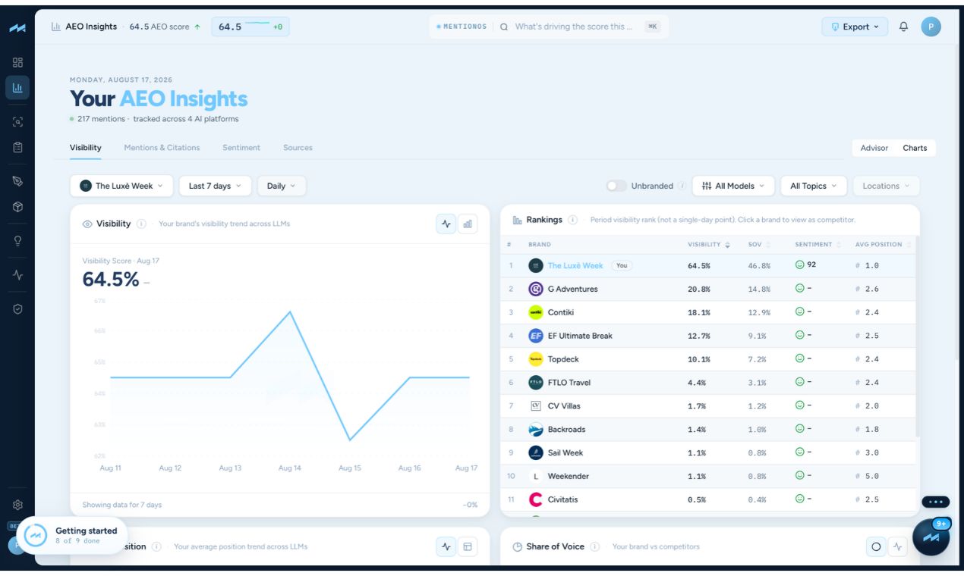Viewport: 964px width, 576px height.
Task: Show info for Rankings card
Action: point(573,220)
